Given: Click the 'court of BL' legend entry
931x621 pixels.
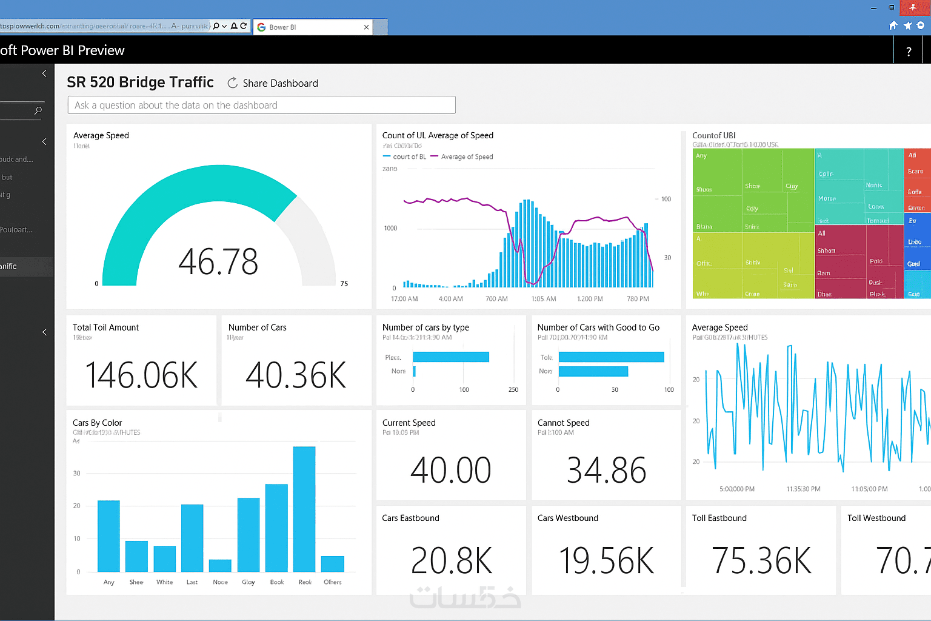Looking at the screenshot, I should click(405, 156).
